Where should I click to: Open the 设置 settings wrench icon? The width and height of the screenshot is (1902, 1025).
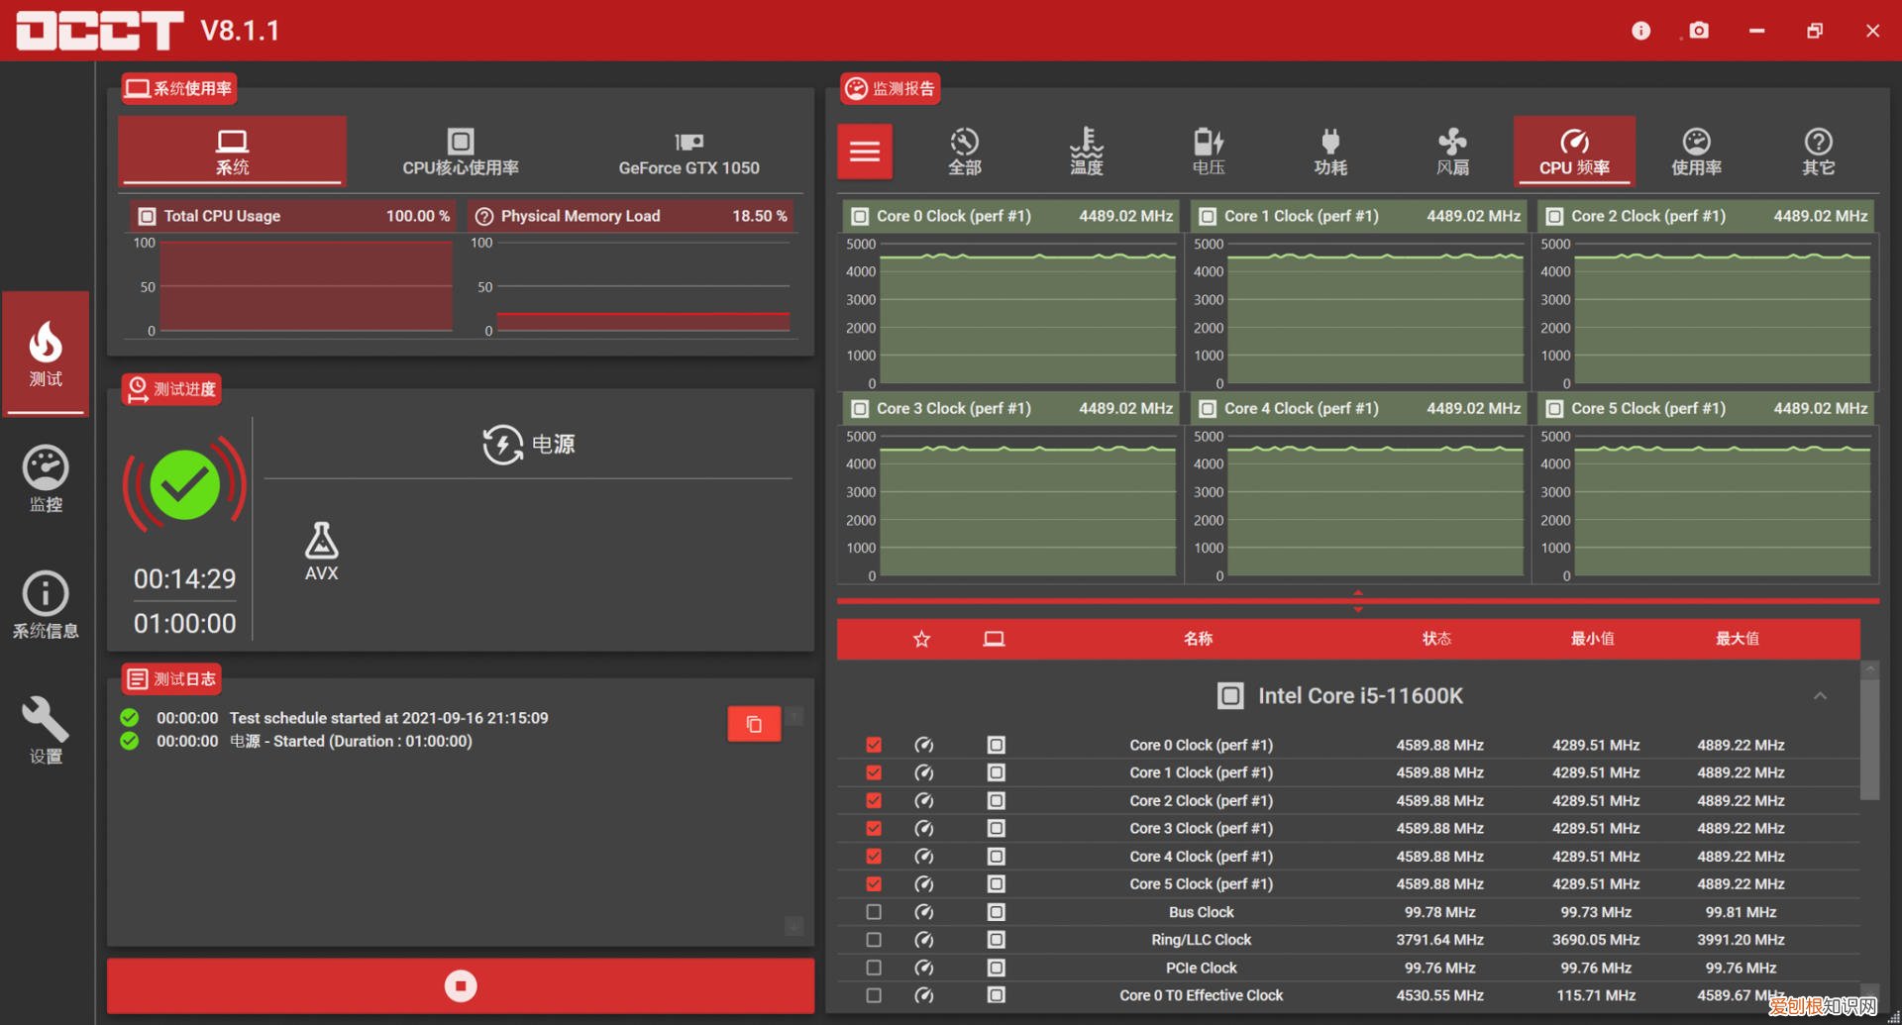click(46, 730)
